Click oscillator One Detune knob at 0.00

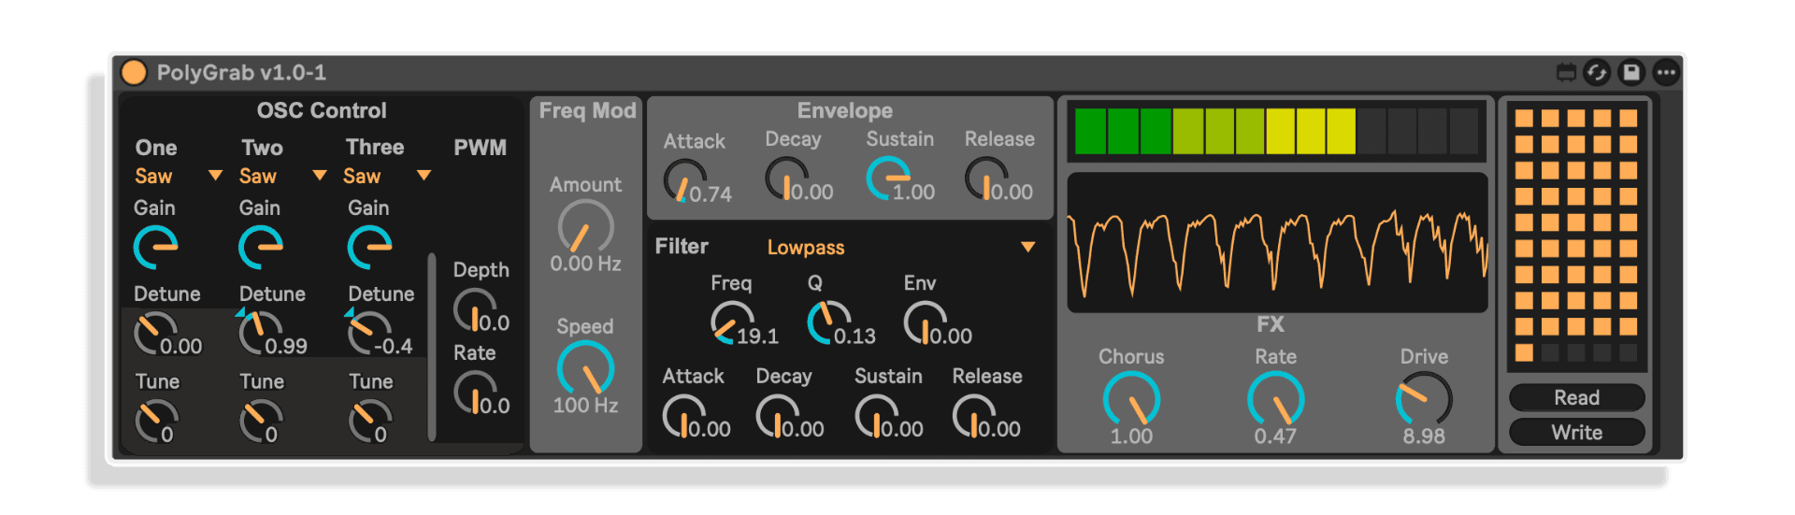(x=155, y=333)
